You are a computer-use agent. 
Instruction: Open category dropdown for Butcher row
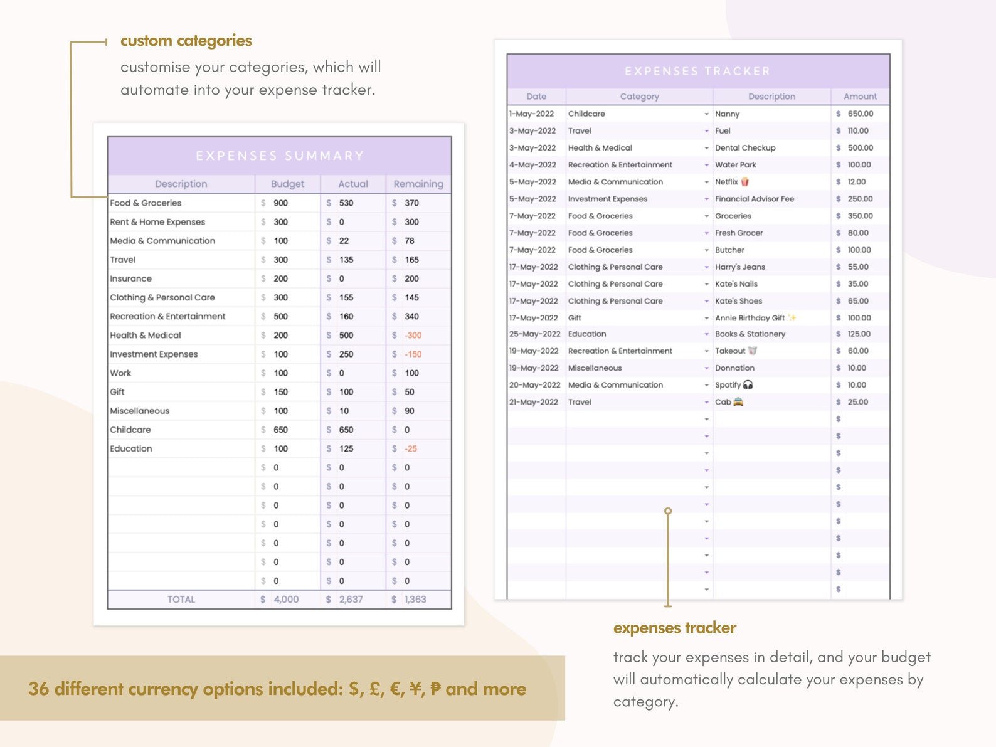pos(706,250)
